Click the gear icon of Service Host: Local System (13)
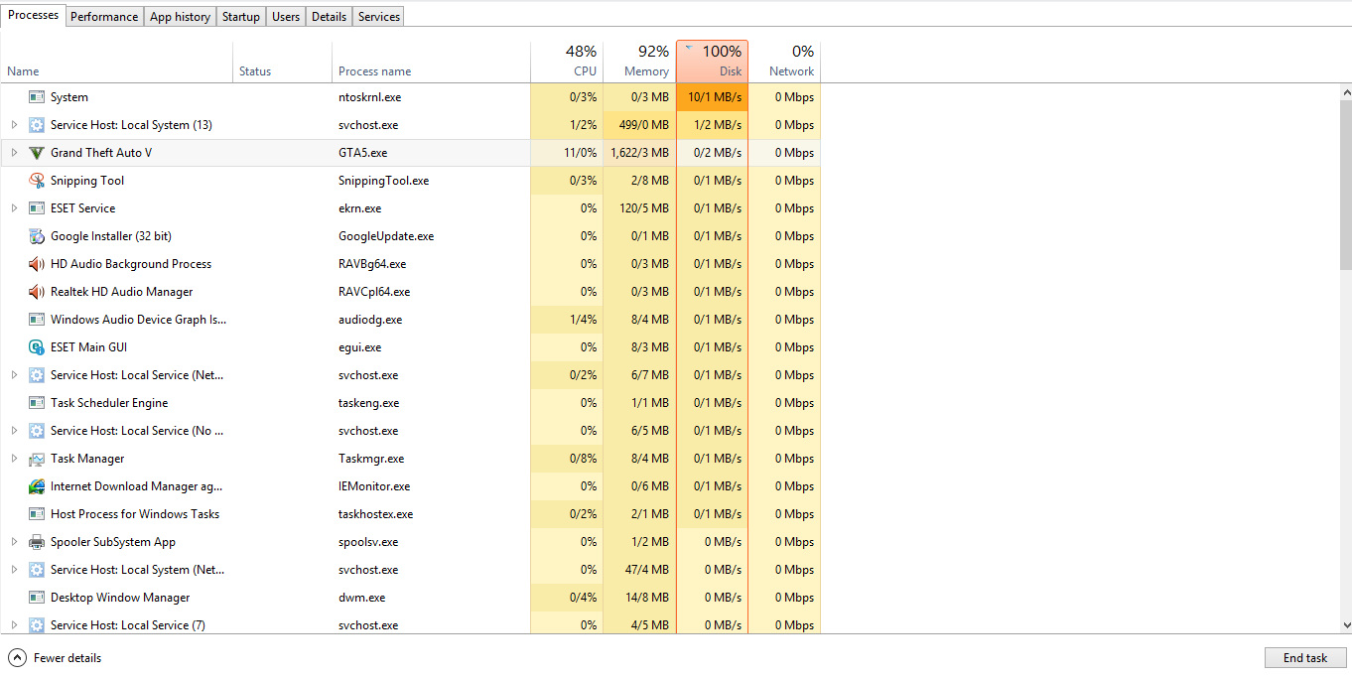The height and width of the screenshot is (679, 1352). tap(37, 125)
